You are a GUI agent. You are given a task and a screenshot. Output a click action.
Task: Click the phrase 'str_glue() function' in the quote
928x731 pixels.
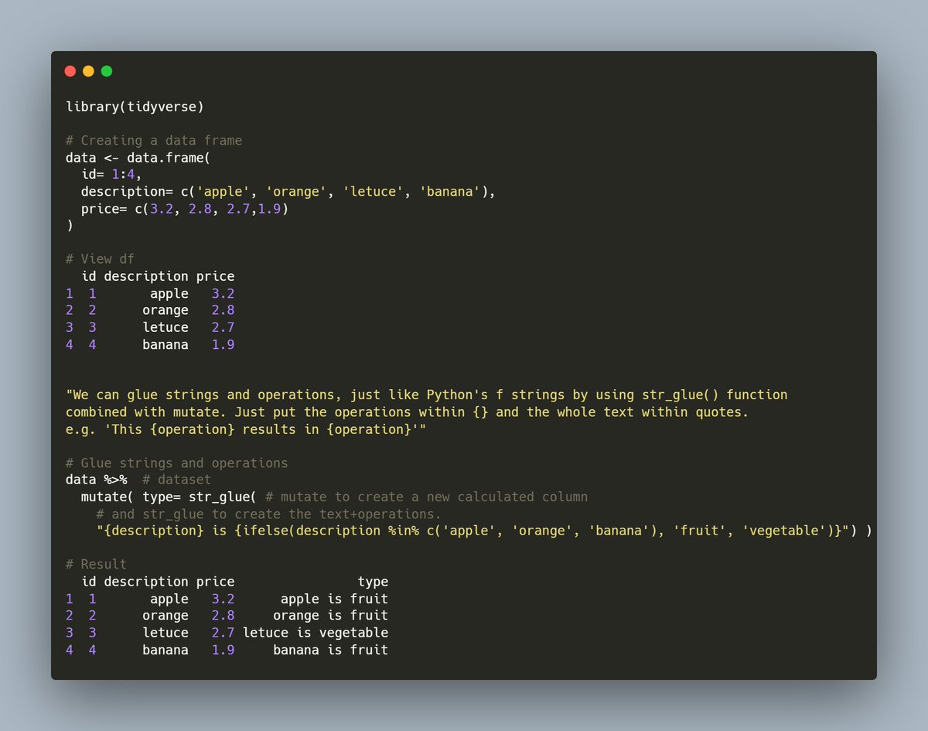tap(715, 395)
